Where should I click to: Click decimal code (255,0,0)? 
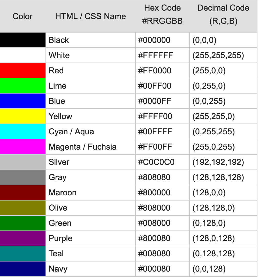pos(209,71)
